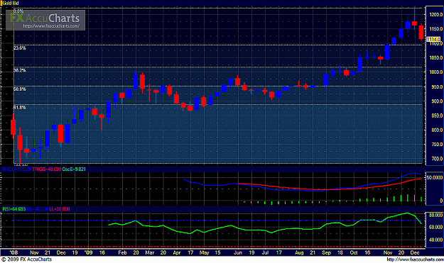Click the 80.000 value on RSI axis
444x263 pixels.
(x=435, y=216)
